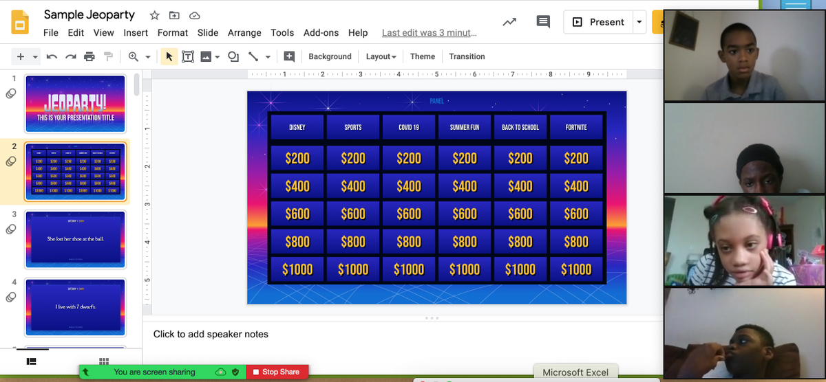Click the Microsoft Excel tooltip label

click(x=575, y=372)
